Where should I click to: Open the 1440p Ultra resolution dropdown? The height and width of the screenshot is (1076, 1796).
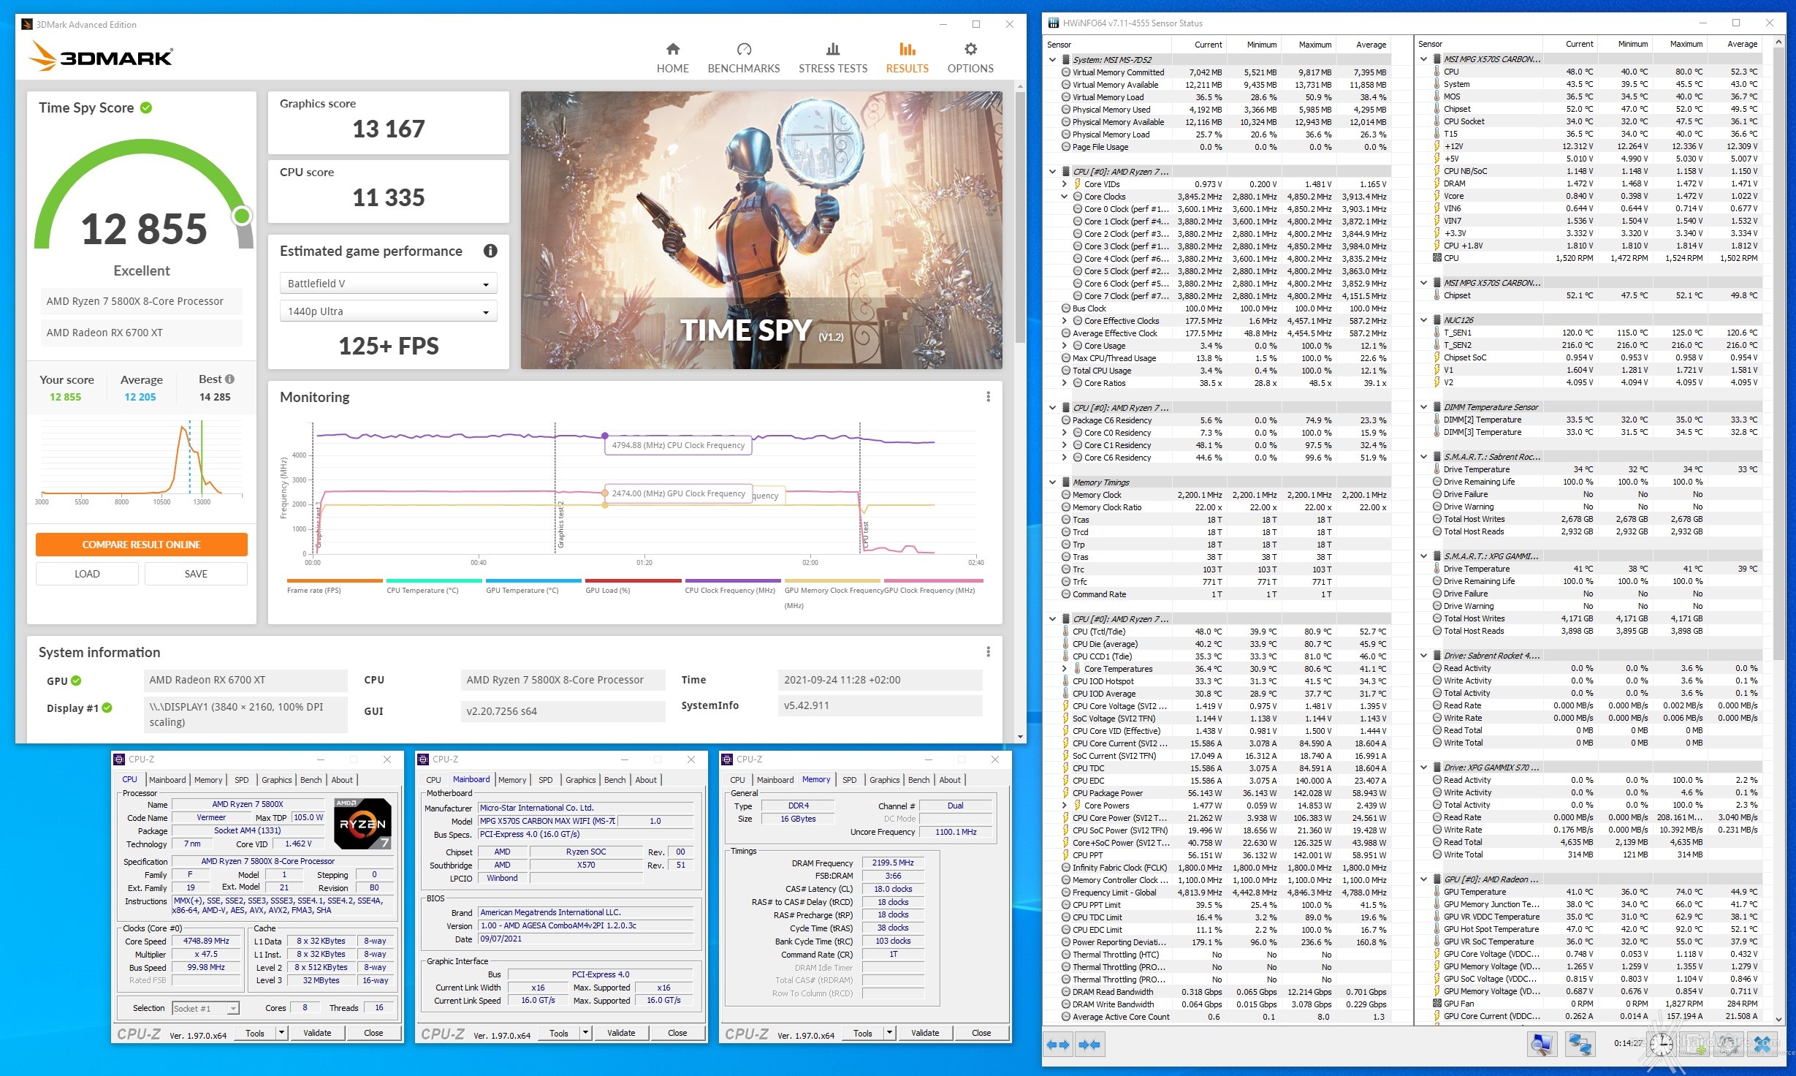pos(388,311)
